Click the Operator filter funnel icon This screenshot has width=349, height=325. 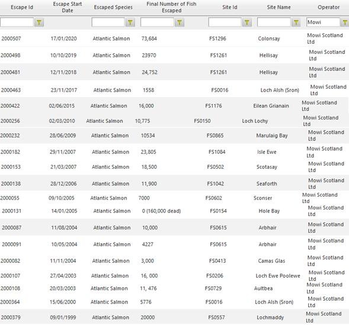(x=345, y=22)
